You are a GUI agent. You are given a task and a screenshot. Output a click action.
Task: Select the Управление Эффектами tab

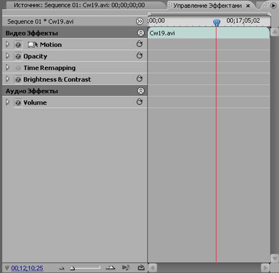click(x=207, y=6)
